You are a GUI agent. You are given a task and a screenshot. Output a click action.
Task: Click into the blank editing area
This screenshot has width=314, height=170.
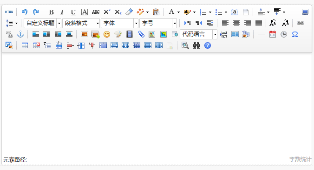click(157, 103)
